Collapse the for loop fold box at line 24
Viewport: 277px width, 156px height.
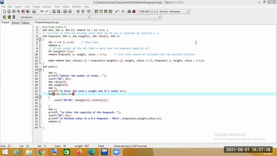tap(40, 97)
